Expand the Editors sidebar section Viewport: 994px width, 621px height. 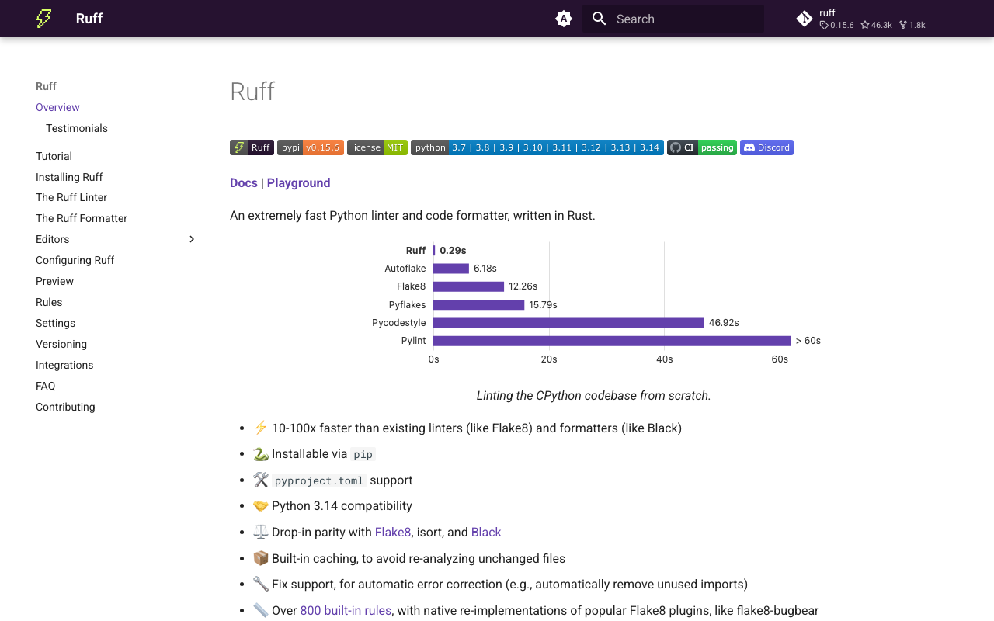pyautogui.click(x=192, y=239)
